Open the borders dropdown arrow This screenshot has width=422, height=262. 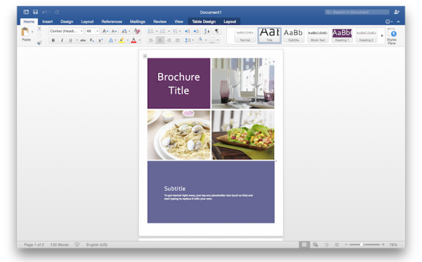[x=218, y=40]
